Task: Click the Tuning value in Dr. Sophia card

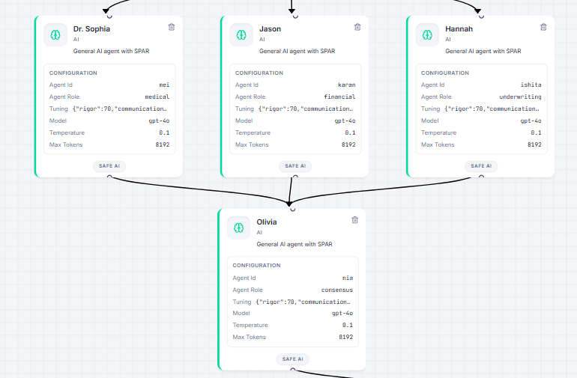Action: tap(120, 109)
